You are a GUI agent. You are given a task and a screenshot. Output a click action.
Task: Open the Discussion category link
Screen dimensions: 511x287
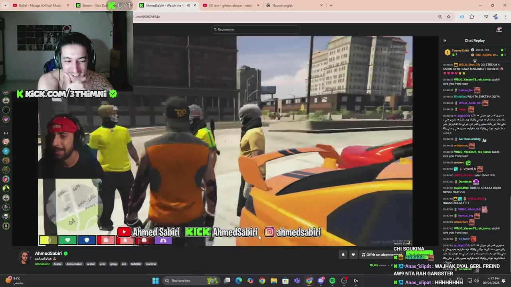pos(42,264)
